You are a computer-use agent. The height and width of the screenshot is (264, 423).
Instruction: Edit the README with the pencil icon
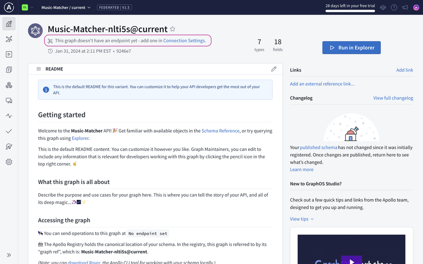[274, 69]
